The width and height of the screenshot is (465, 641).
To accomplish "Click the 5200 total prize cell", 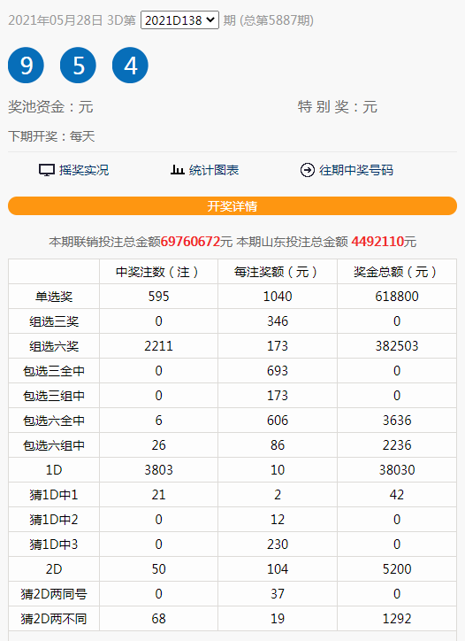I will (x=397, y=569).
